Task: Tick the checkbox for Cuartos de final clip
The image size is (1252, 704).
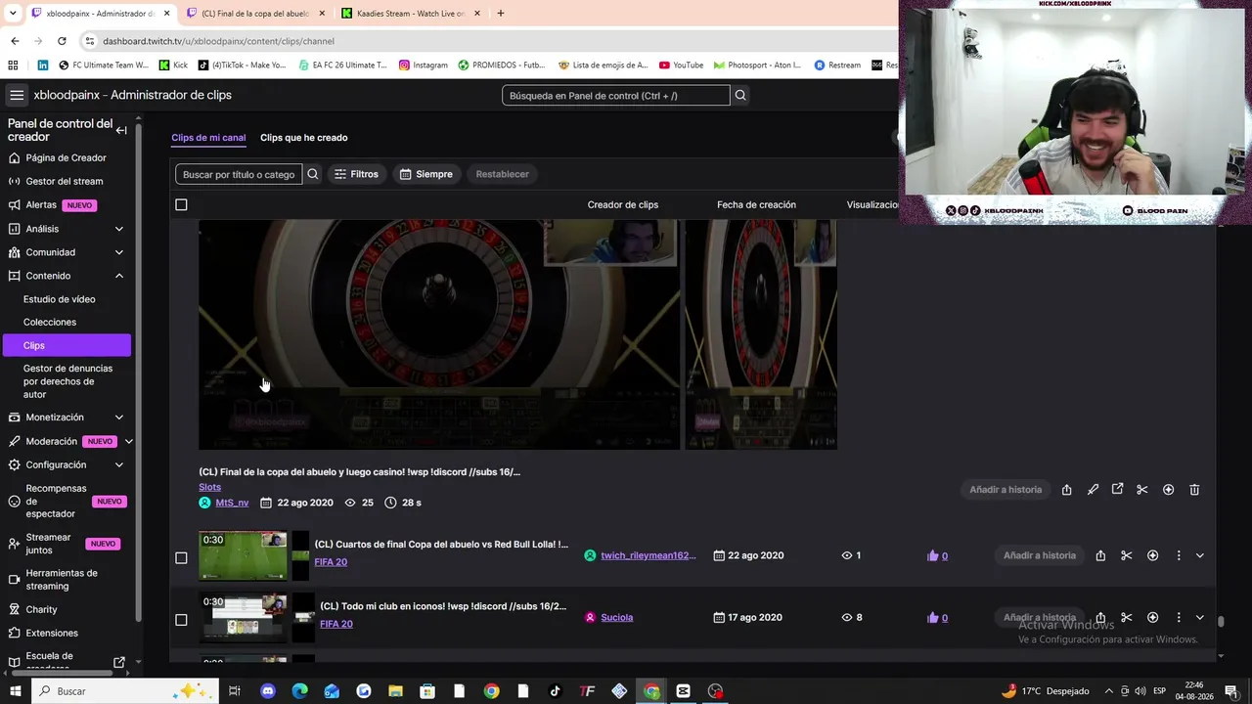Action: click(x=181, y=557)
